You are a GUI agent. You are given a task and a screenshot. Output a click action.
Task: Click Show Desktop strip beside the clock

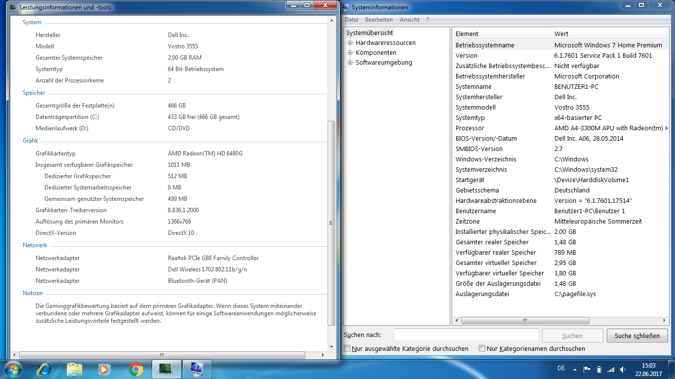point(671,369)
